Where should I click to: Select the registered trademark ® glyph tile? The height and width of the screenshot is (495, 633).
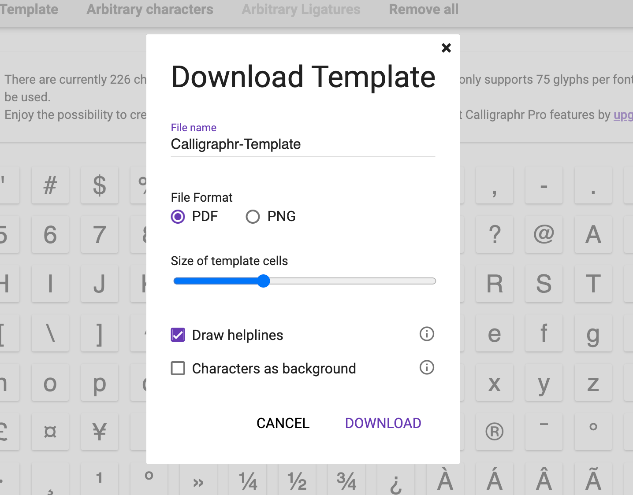click(x=494, y=432)
